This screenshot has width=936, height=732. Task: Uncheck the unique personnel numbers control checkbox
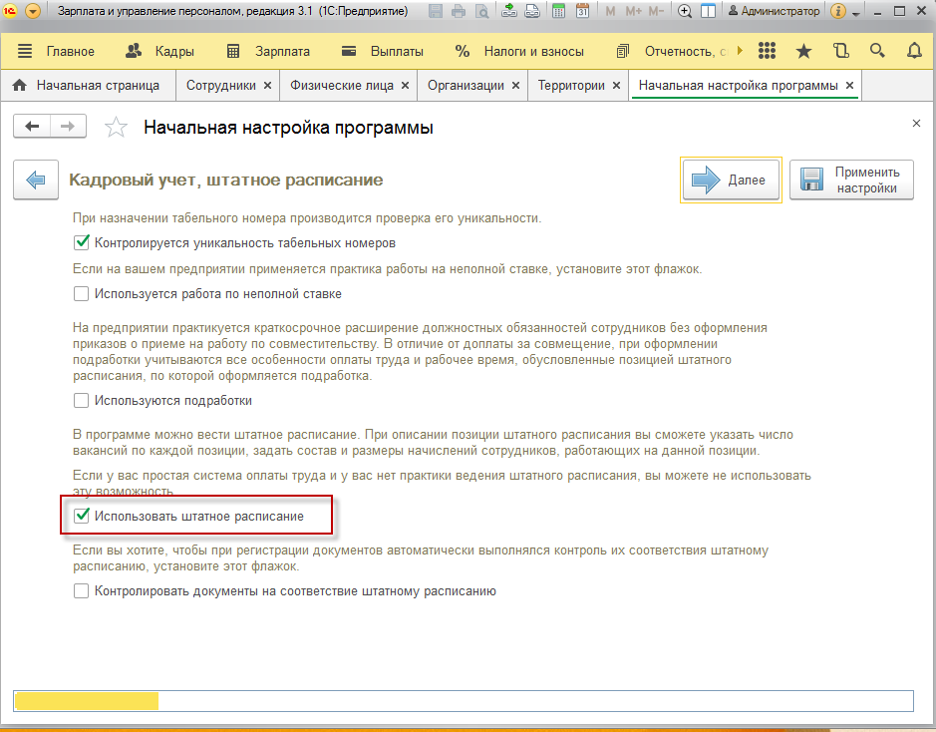[x=82, y=242]
